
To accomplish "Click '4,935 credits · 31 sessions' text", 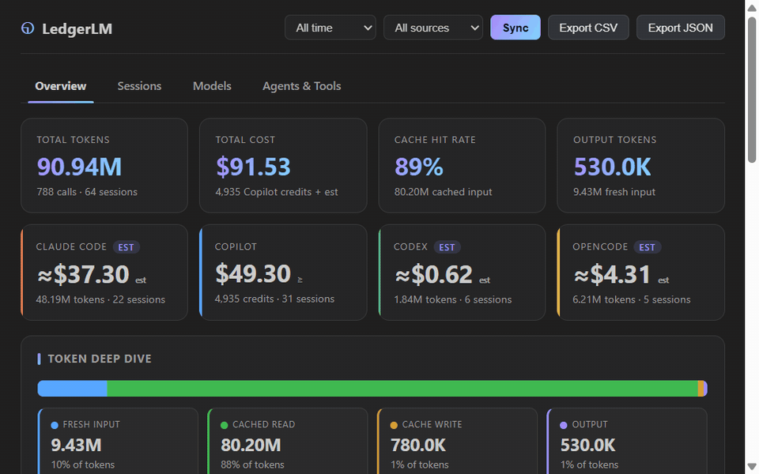I will tap(274, 299).
